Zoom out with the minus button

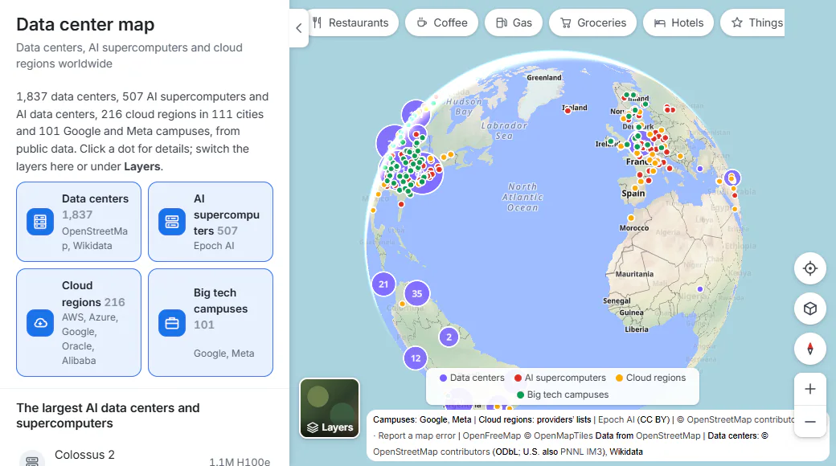tap(810, 422)
